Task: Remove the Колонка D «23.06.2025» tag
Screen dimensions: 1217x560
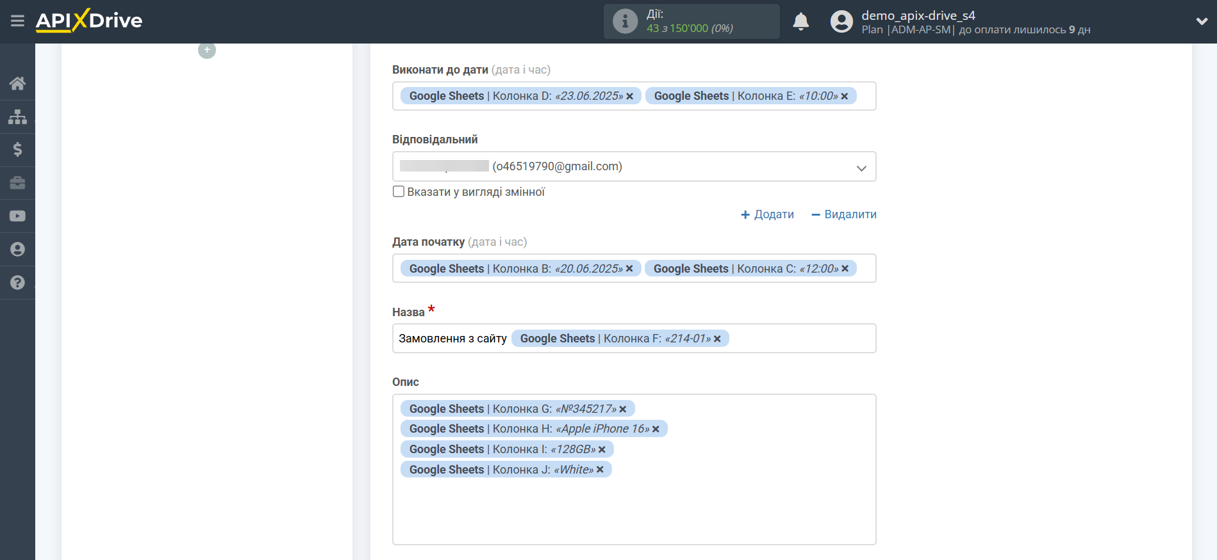Action: coord(629,96)
